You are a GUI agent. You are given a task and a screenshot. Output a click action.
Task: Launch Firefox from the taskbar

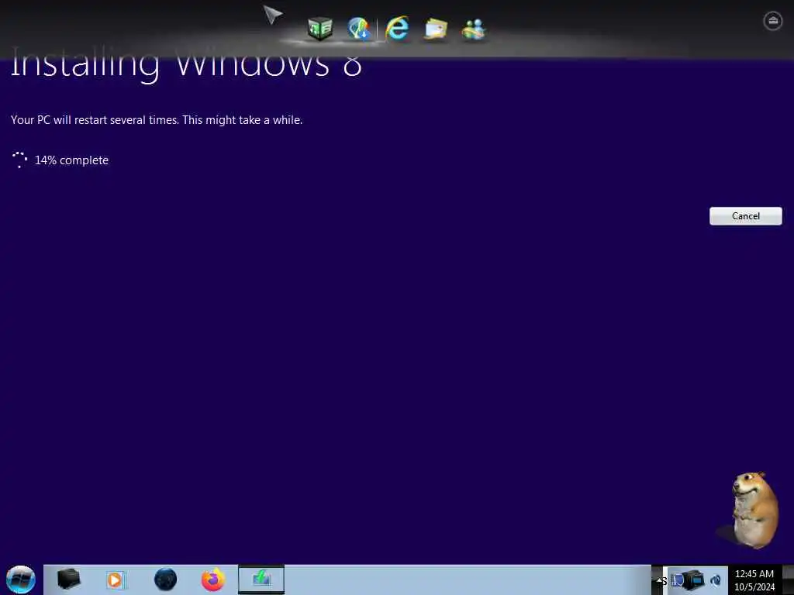pos(213,580)
